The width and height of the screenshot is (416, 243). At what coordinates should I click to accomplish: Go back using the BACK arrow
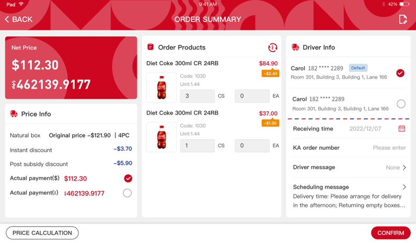(18, 19)
